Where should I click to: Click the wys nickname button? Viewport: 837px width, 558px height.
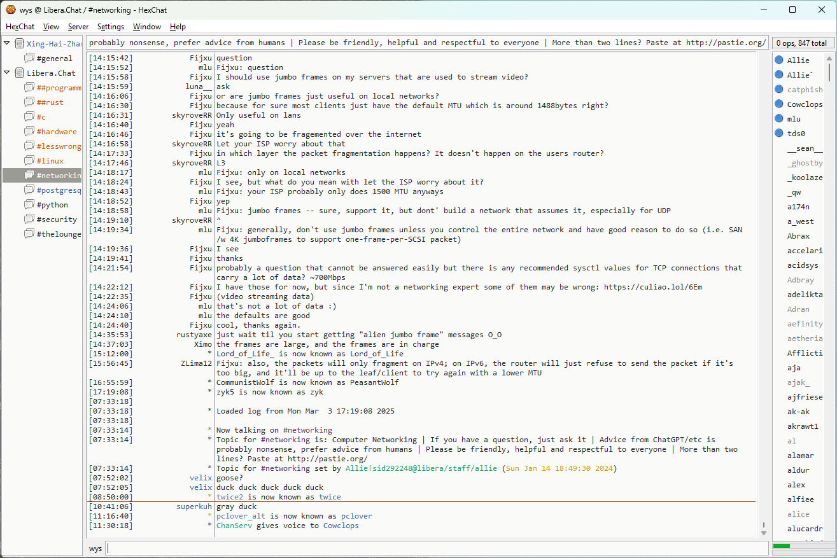pos(95,548)
